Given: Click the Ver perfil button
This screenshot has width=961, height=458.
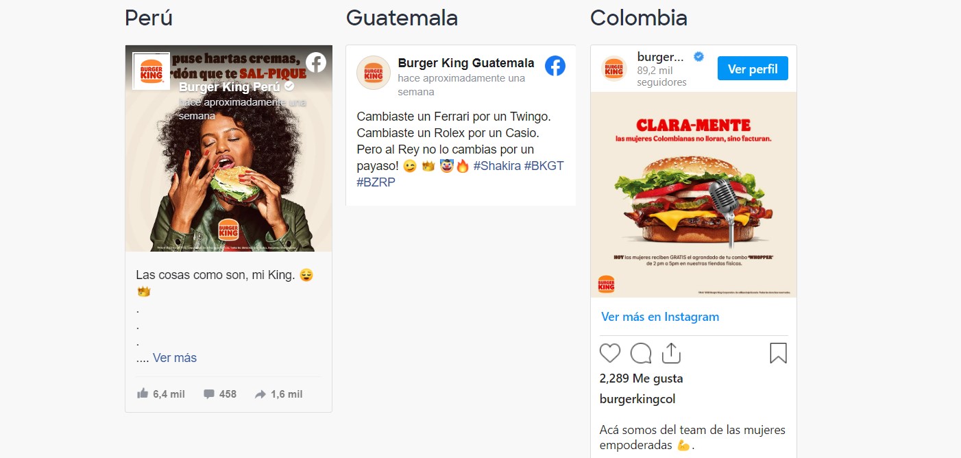Looking at the screenshot, I should pyautogui.click(x=753, y=69).
